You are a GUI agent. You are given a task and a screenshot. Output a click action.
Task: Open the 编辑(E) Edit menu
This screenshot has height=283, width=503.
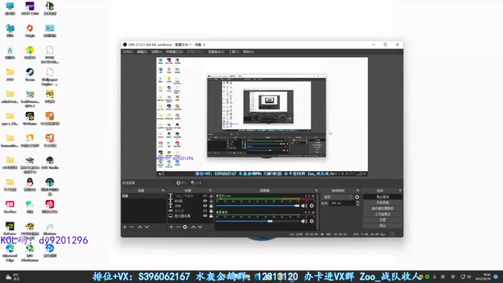point(142,52)
